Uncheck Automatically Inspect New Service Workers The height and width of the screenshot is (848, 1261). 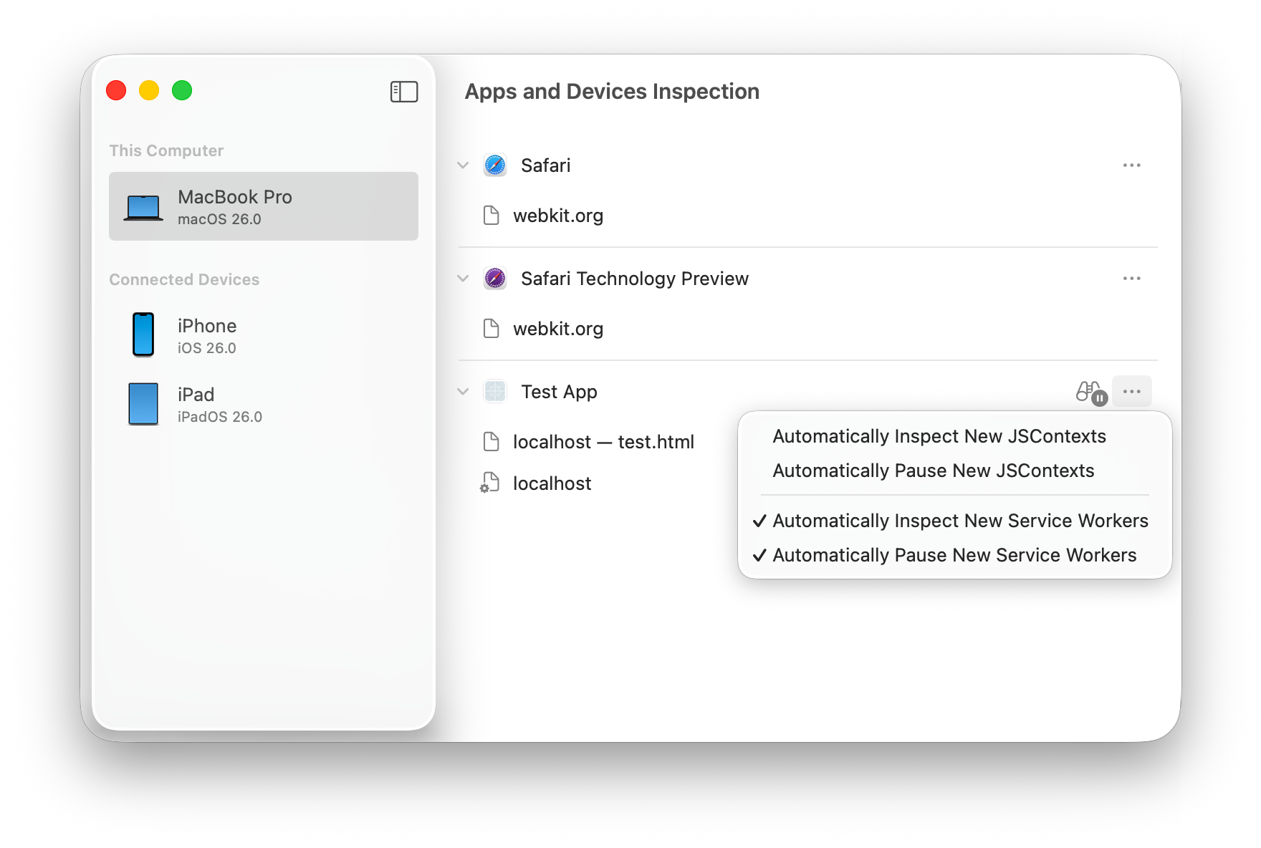(x=955, y=521)
